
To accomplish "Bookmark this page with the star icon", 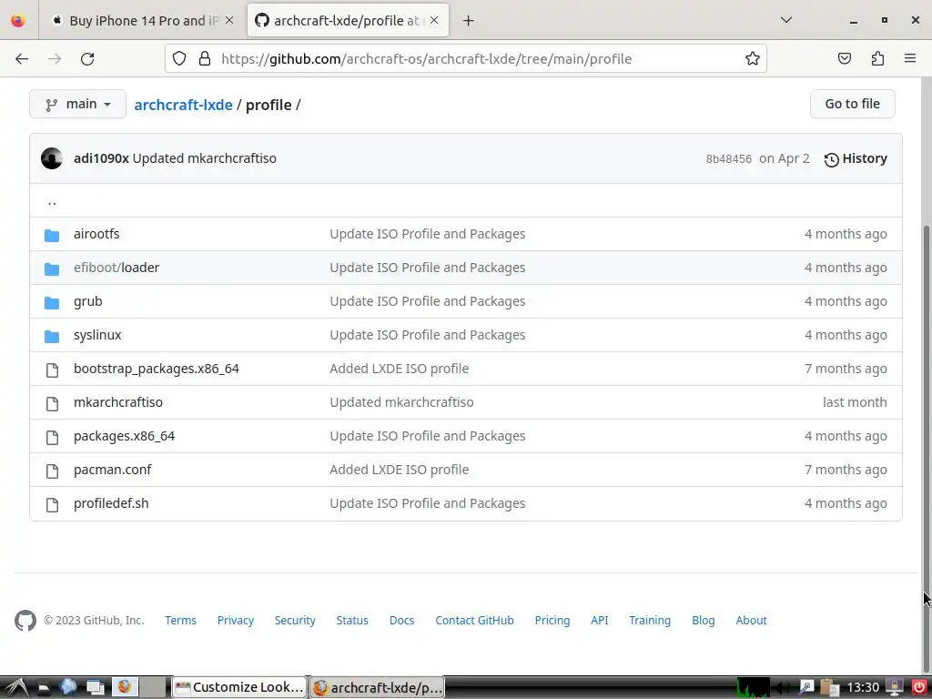I will pos(752,58).
